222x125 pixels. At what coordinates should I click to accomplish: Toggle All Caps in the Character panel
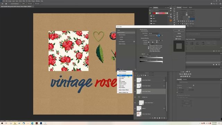coord(182,21)
